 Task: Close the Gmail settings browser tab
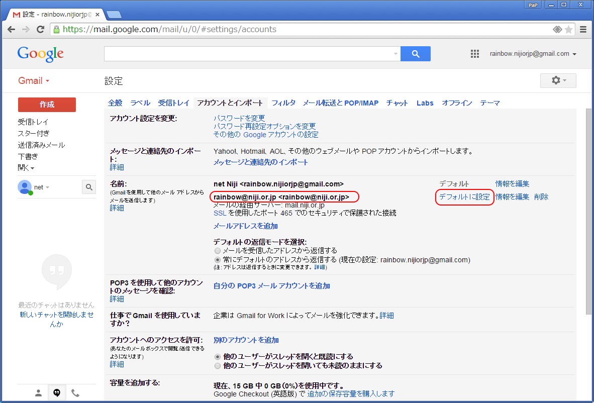97,15
